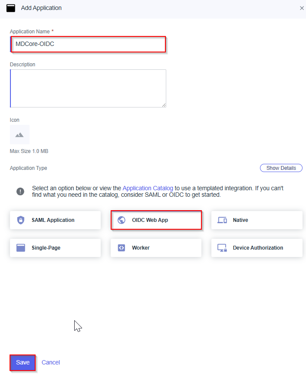
Task: Click into the Application Name field
Action: 88,44
